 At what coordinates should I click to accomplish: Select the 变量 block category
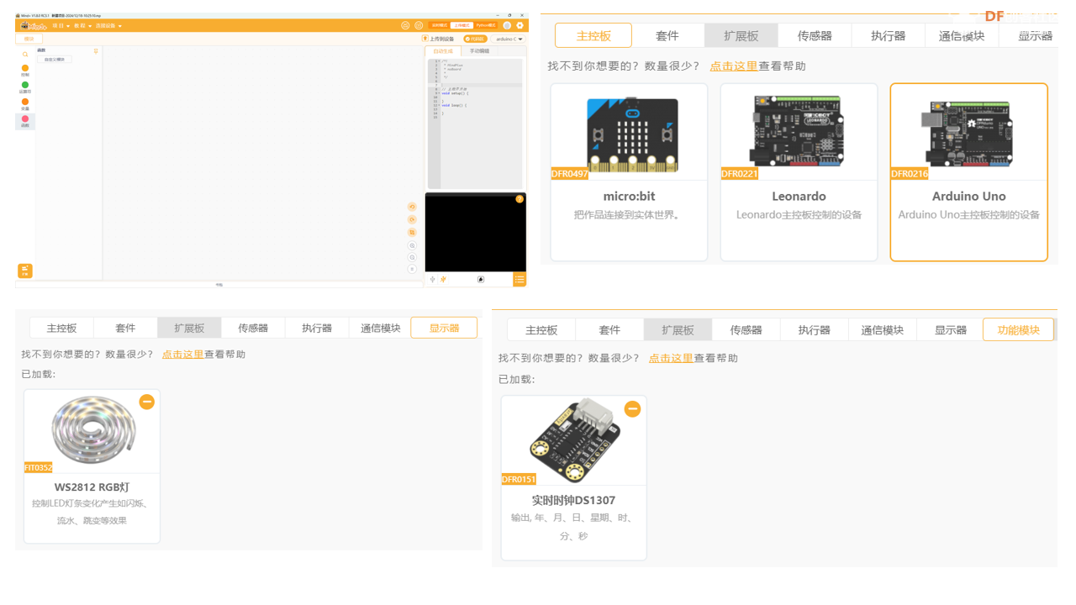(x=25, y=103)
